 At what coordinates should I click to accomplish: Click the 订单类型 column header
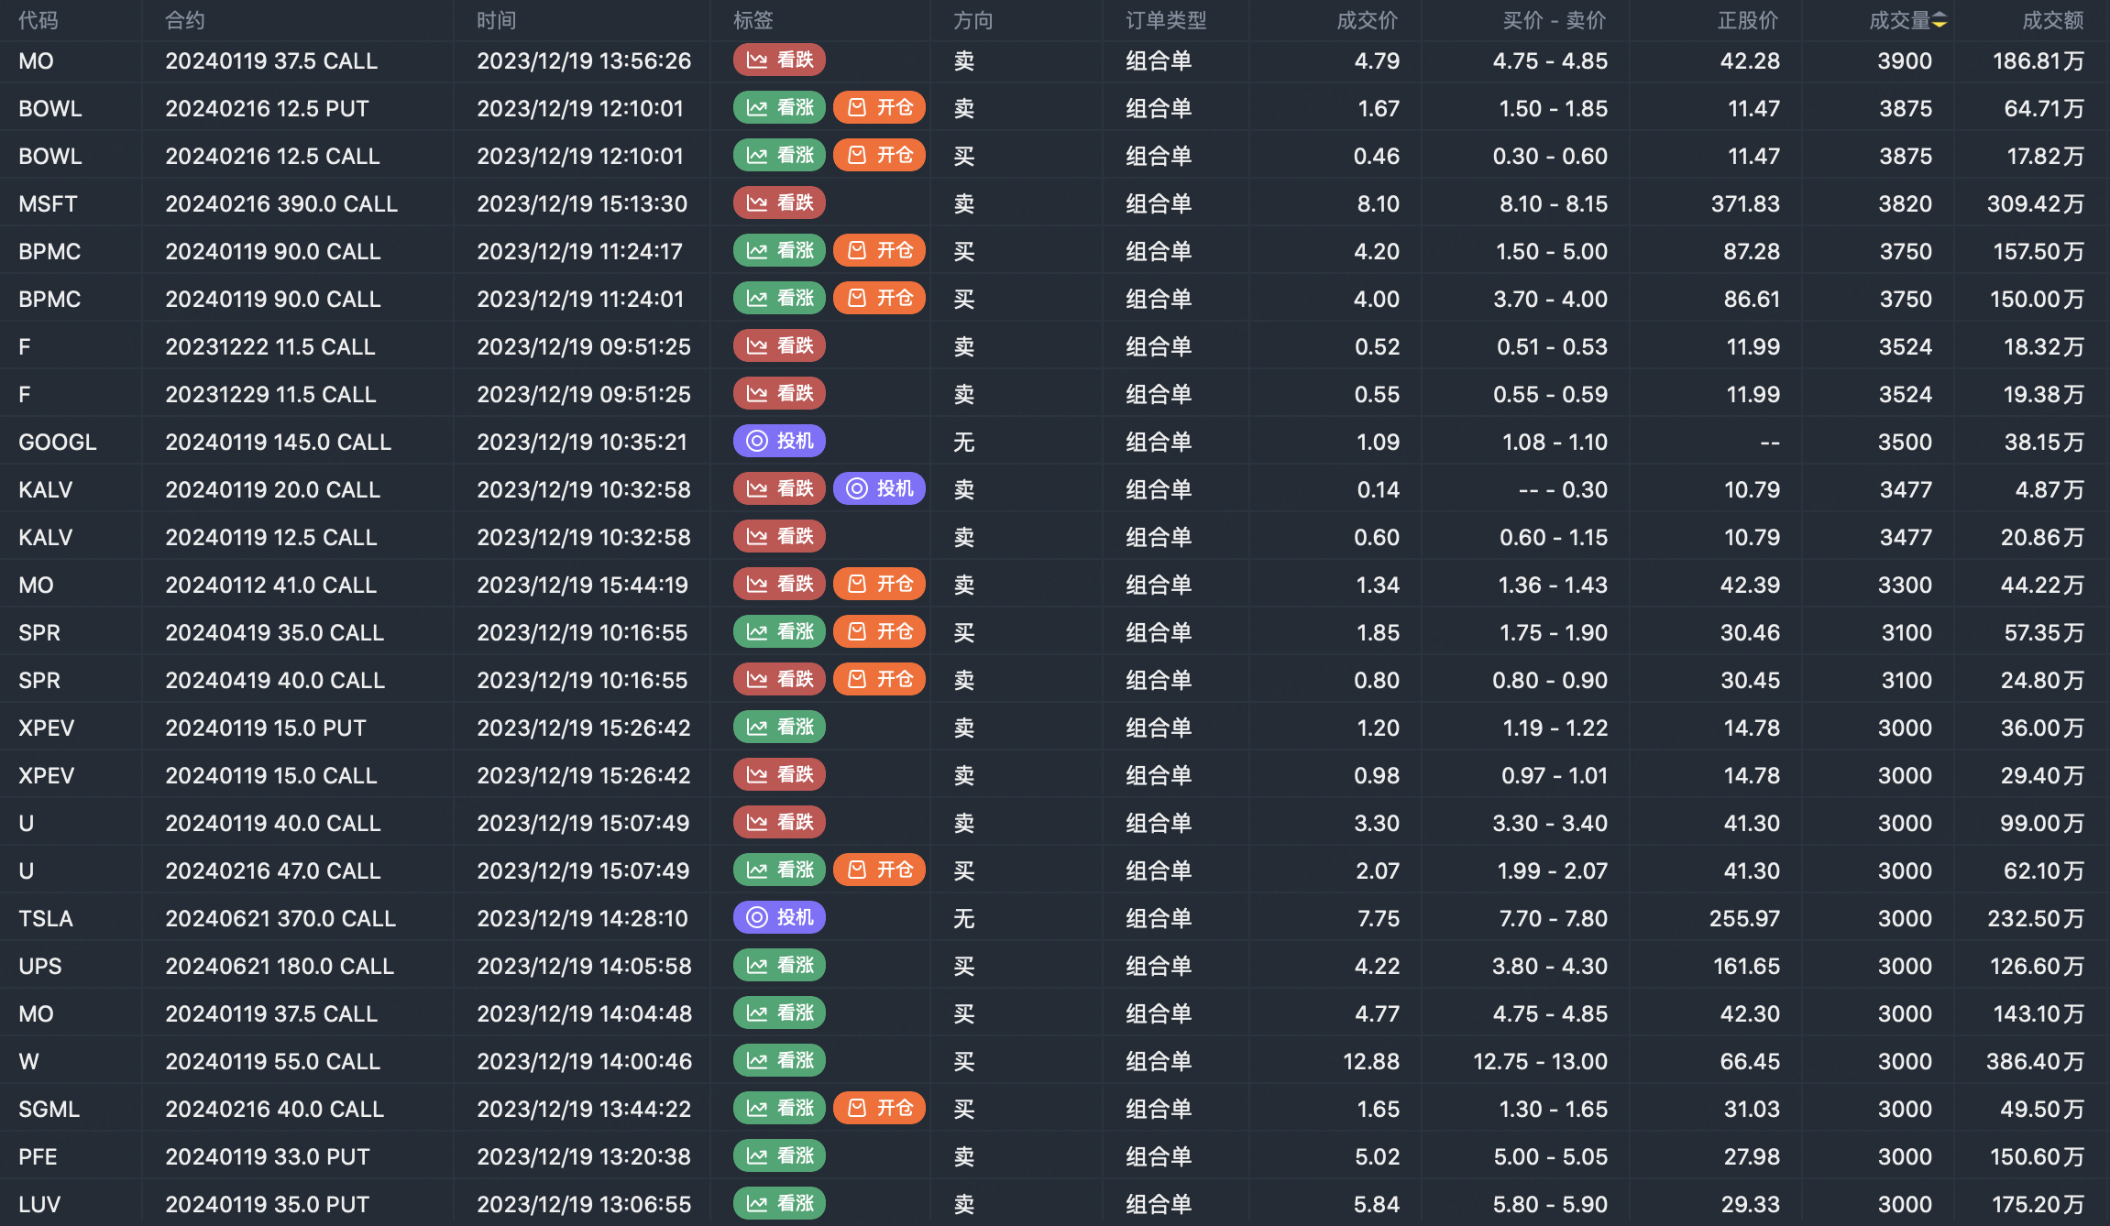coord(1166,20)
